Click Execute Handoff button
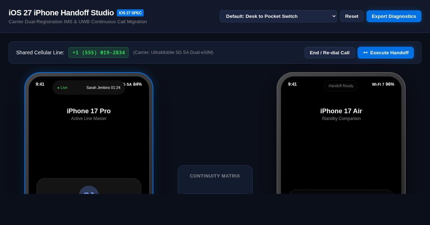This screenshot has height=225, width=430. 386,52
